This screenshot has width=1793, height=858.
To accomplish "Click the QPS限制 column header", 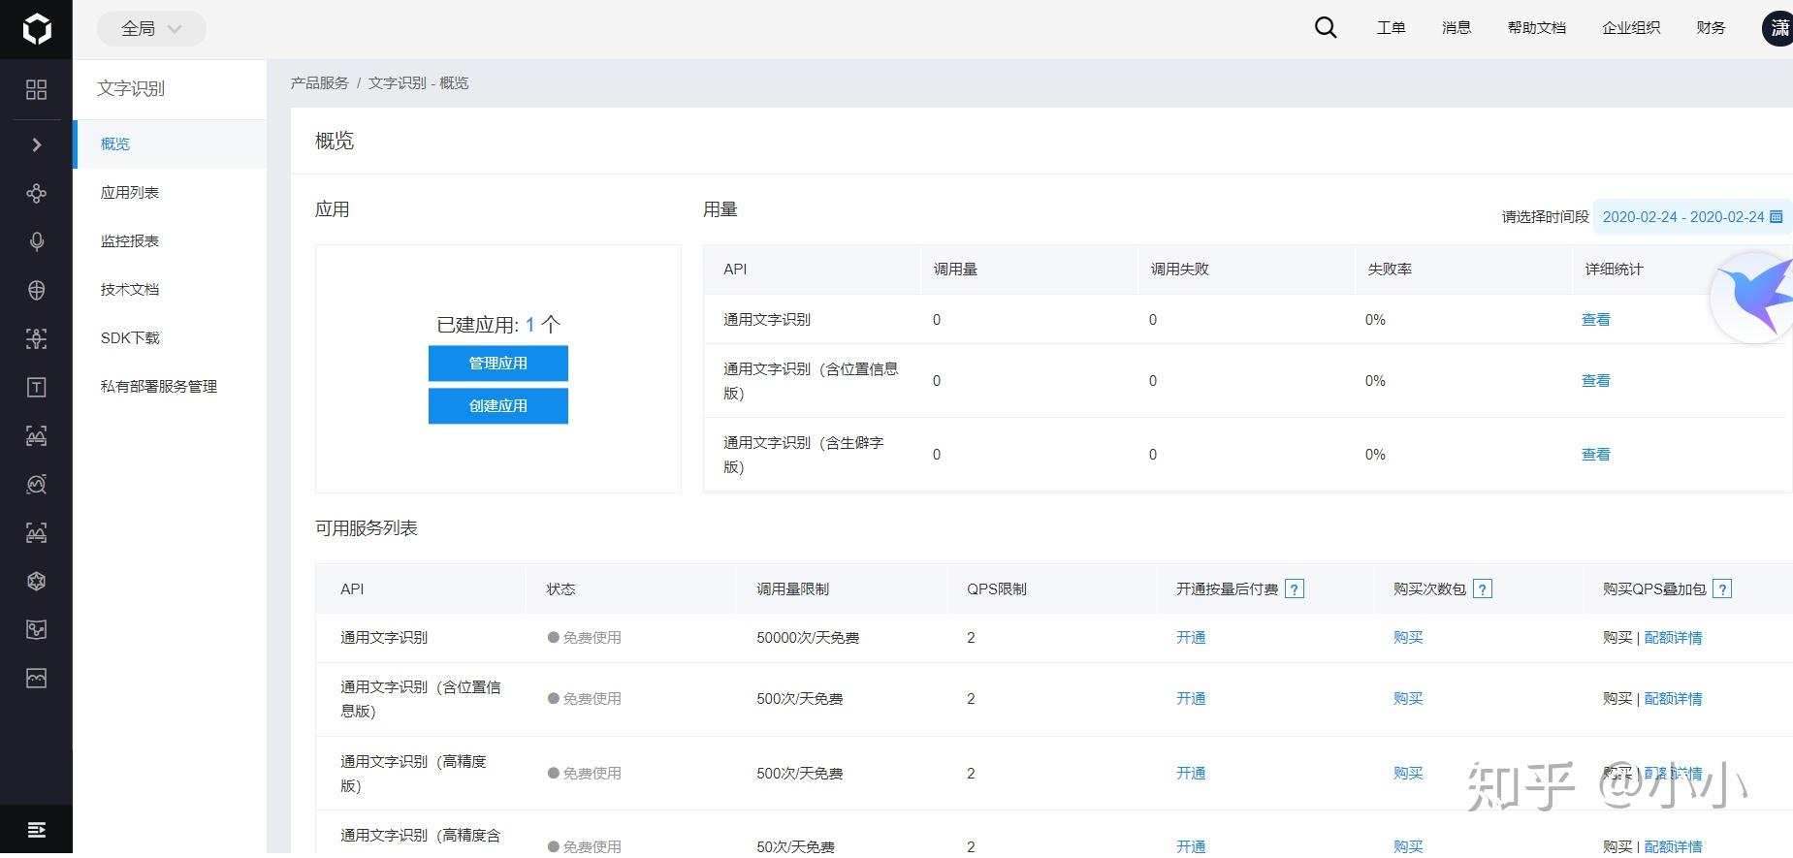I will pyautogui.click(x=997, y=589).
